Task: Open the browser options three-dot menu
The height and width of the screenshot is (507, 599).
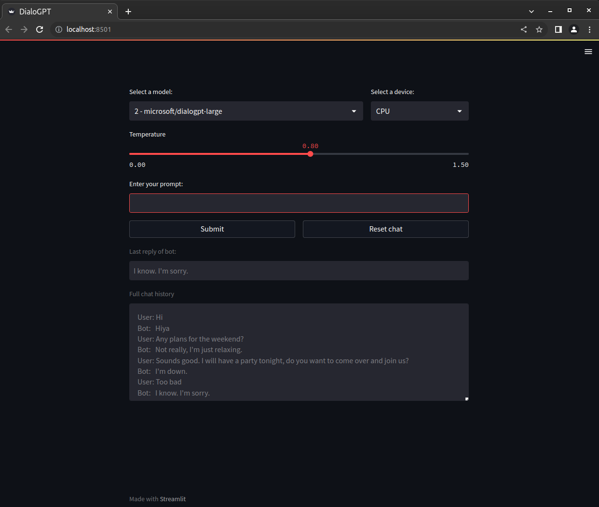Action: (x=589, y=29)
